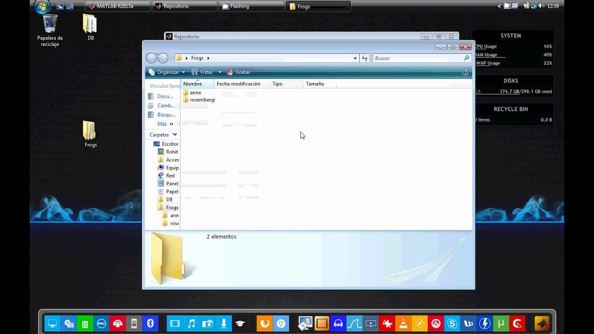Select Escritorio in the folder tree

[166, 144]
